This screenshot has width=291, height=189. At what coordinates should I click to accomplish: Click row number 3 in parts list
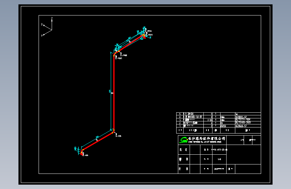tap(180, 120)
